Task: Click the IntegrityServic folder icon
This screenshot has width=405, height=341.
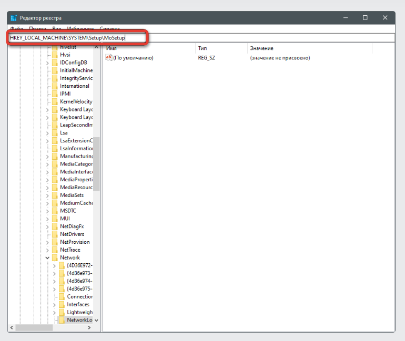Action: click(x=55, y=78)
